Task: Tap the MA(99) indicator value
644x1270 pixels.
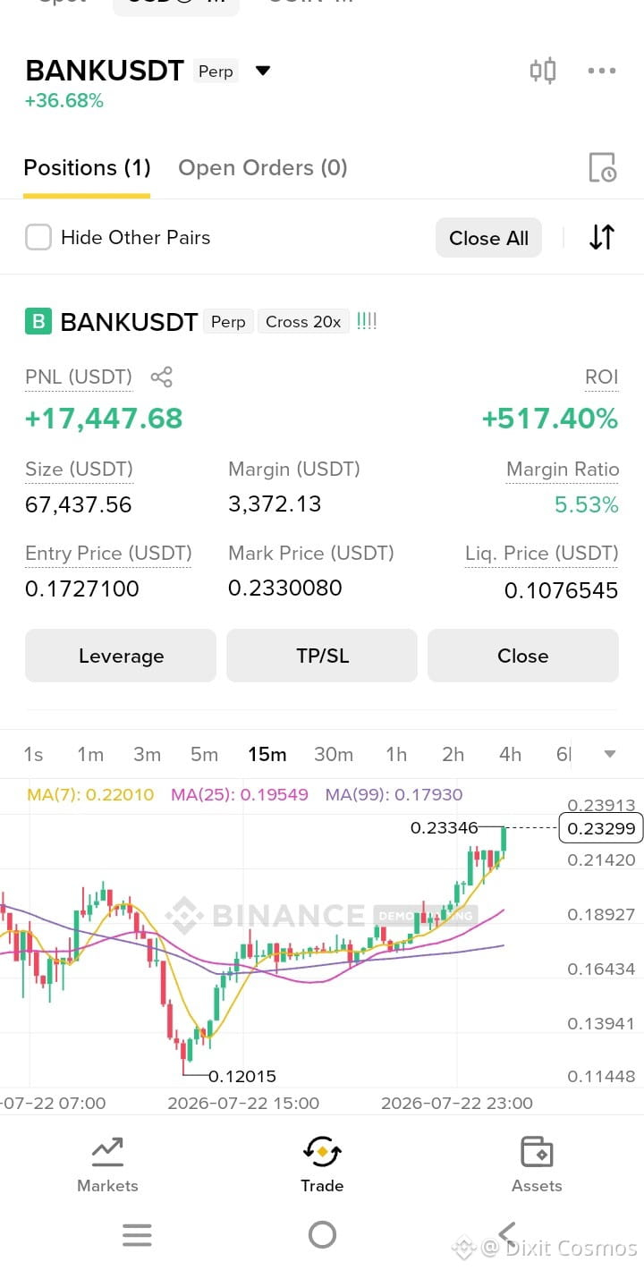Action: coord(394,794)
